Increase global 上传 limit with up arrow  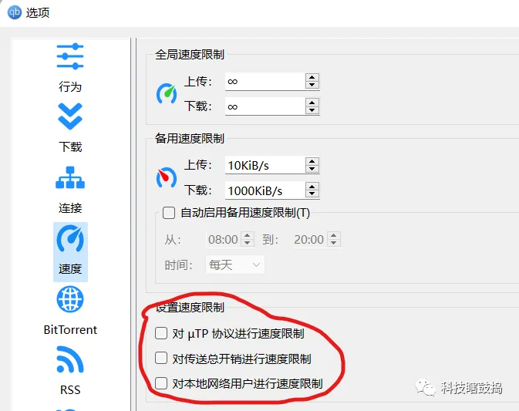tap(312, 78)
